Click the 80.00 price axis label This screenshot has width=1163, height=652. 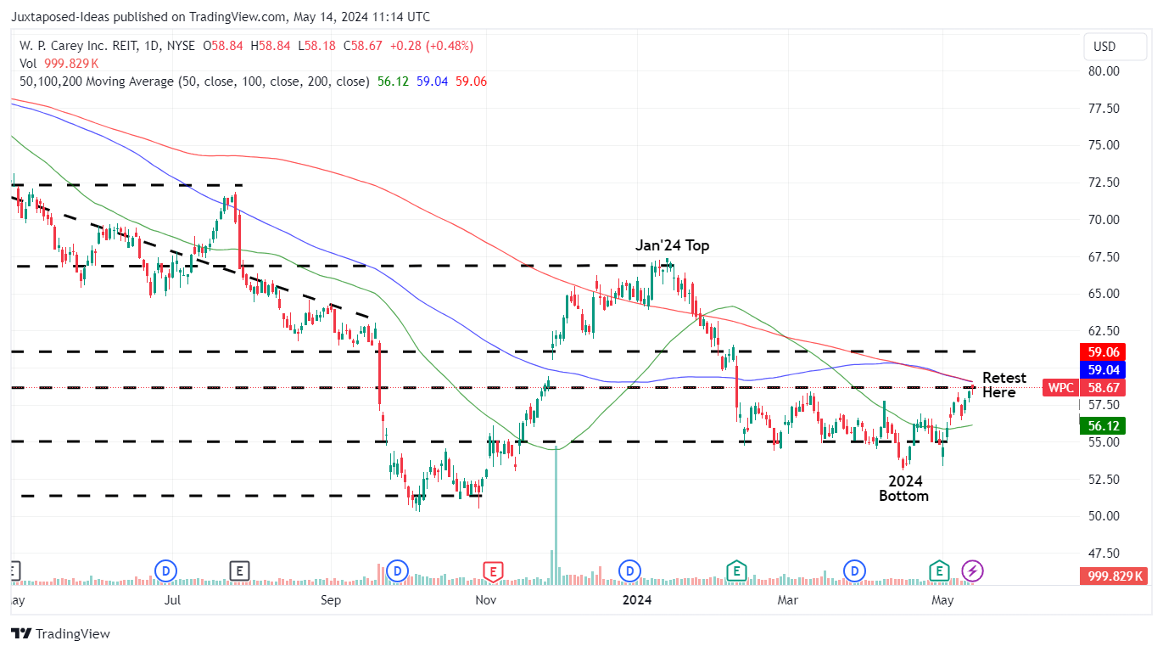(x=1104, y=71)
